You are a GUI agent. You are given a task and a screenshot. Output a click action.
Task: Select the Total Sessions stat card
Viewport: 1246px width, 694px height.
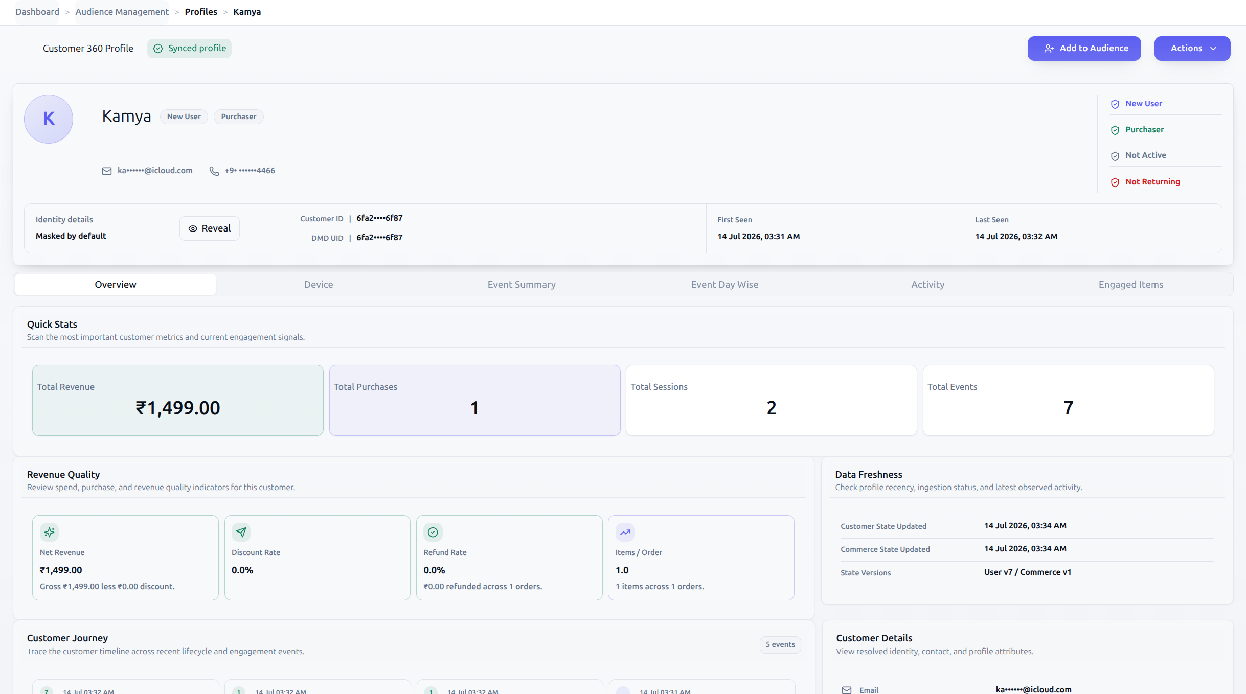(772, 401)
